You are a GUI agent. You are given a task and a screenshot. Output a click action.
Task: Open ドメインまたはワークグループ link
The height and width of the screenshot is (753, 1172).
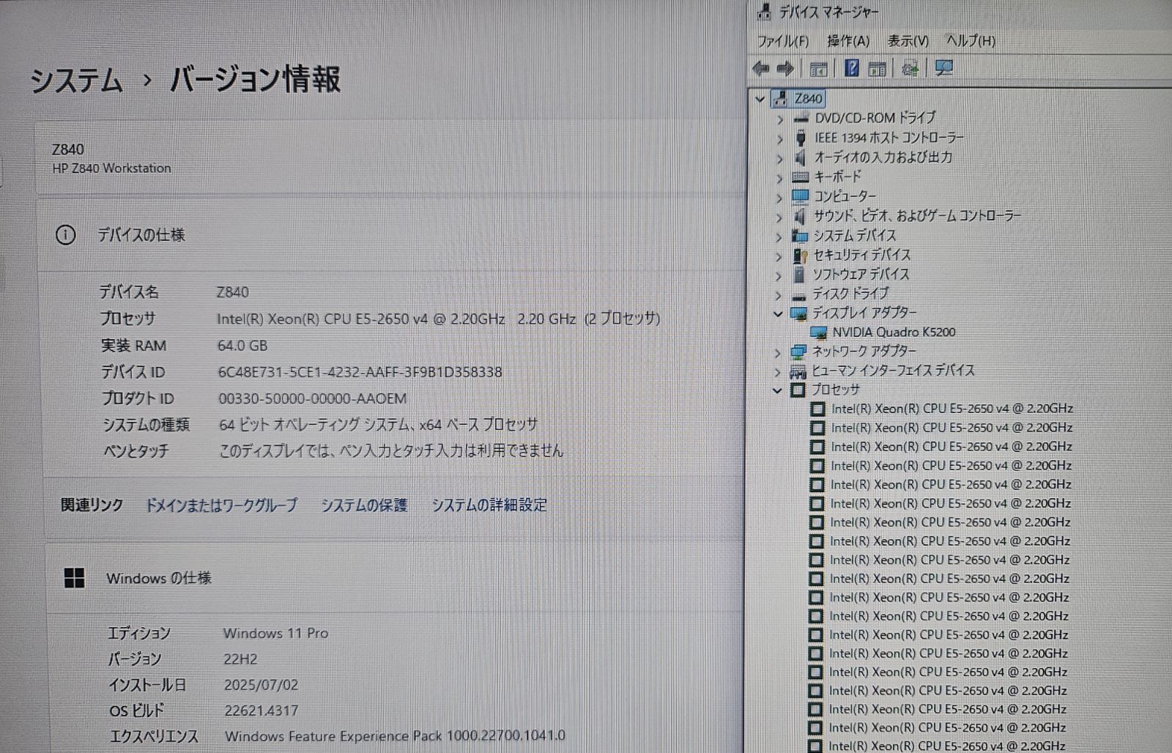221,505
